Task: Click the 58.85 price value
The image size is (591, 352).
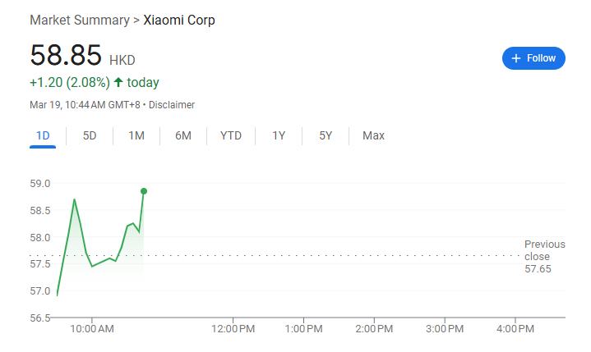Action: click(x=66, y=55)
